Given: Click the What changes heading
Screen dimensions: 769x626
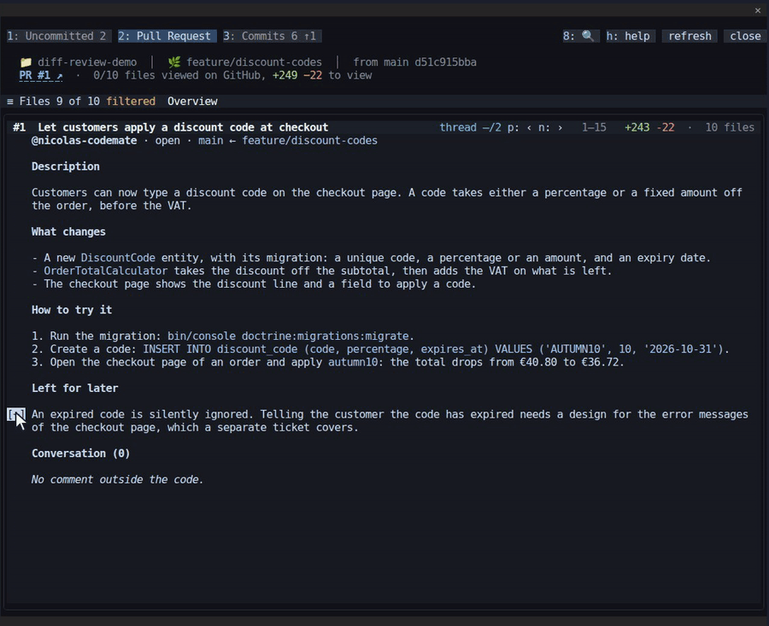Looking at the screenshot, I should [x=68, y=232].
